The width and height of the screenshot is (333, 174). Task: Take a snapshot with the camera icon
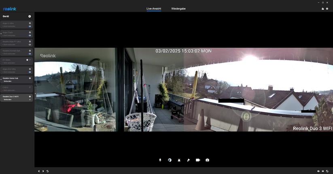pos(208,160)
